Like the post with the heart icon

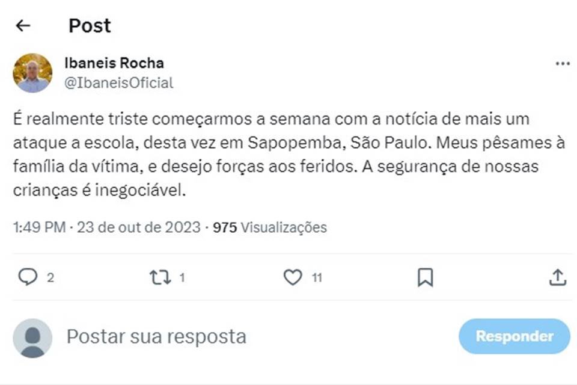pyautogui.click(x=293, y=277)
